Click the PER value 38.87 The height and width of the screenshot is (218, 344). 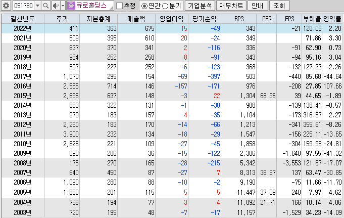268,172
